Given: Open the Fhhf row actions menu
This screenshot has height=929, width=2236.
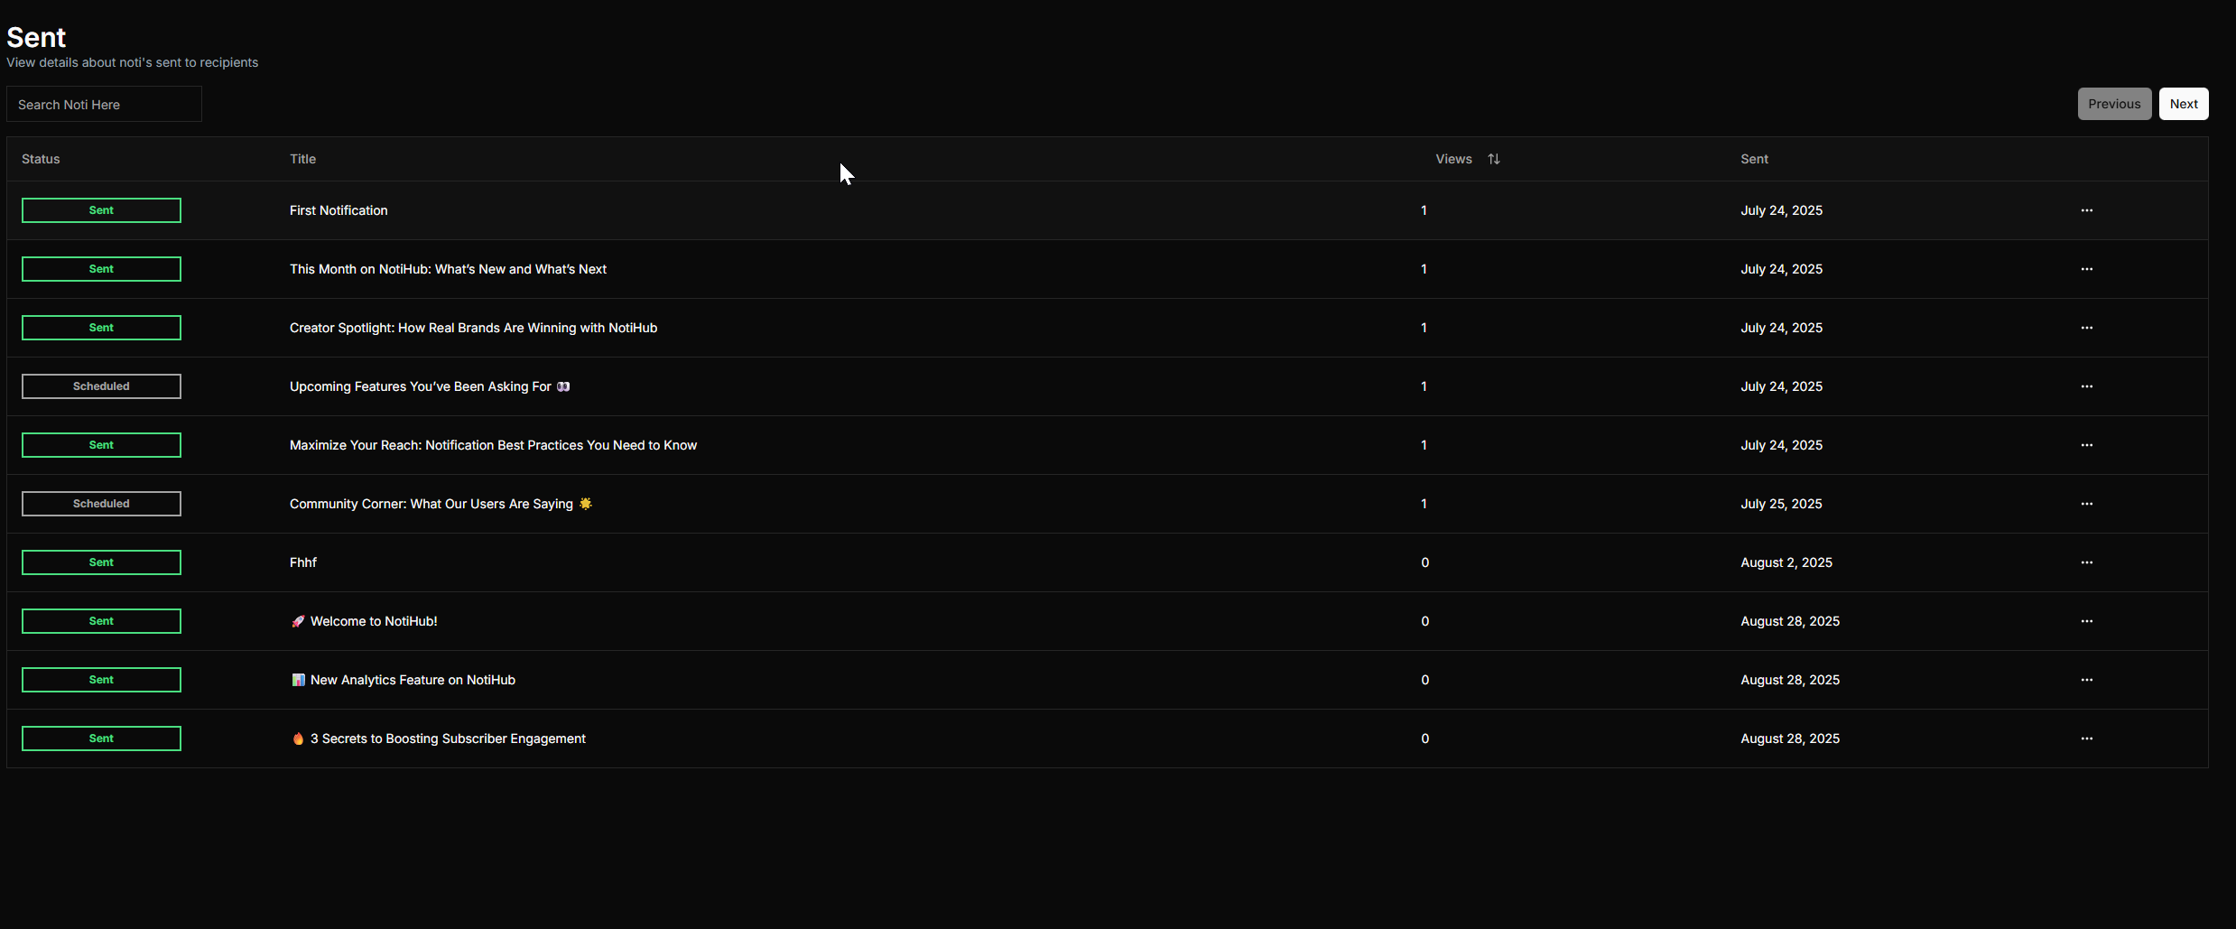Looking at the screenshot, I should click(x=2086, y=562).
